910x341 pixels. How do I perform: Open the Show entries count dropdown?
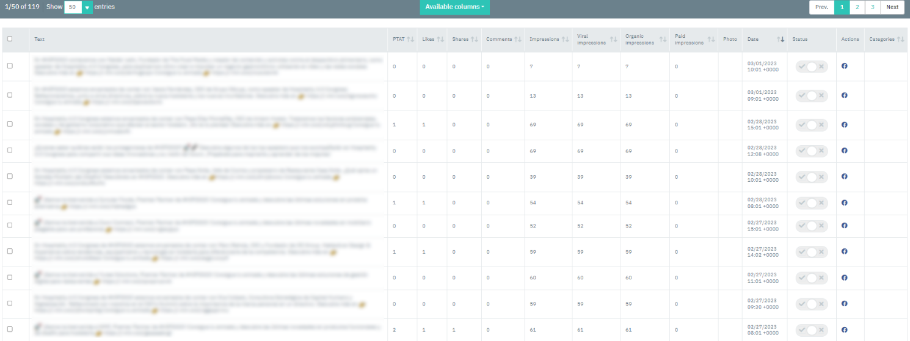point(79,7)
